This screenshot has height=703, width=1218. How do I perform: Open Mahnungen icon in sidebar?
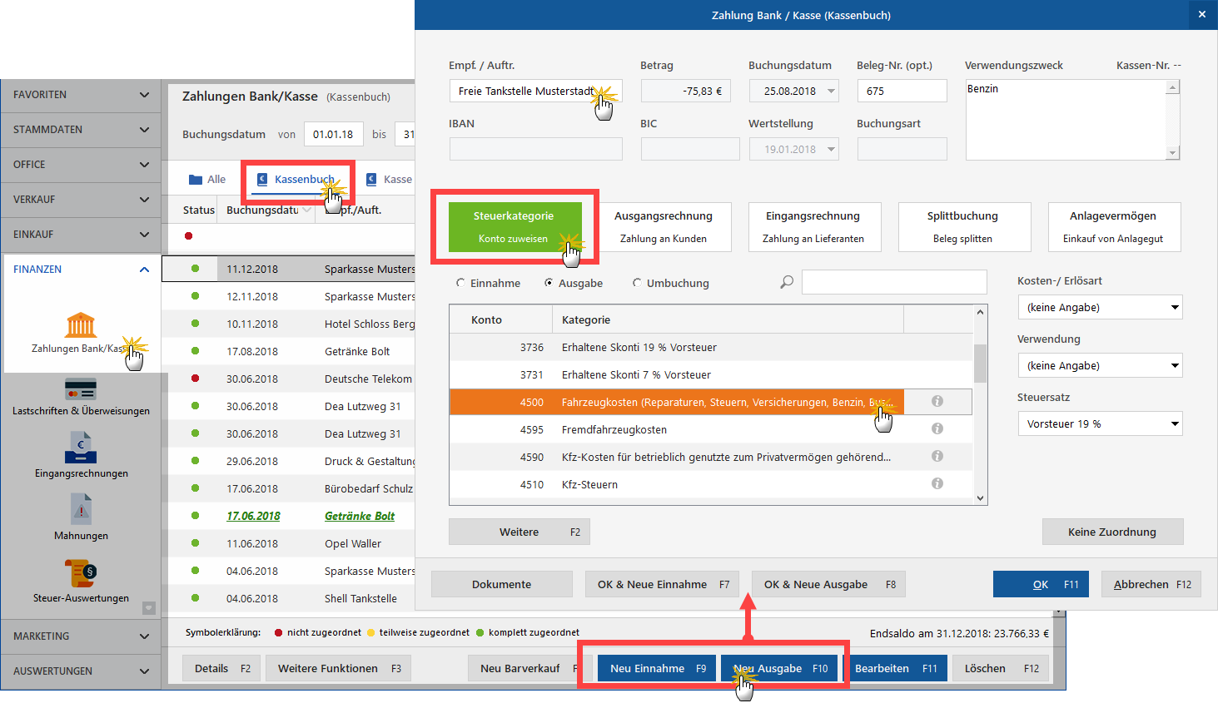point(81,509)
